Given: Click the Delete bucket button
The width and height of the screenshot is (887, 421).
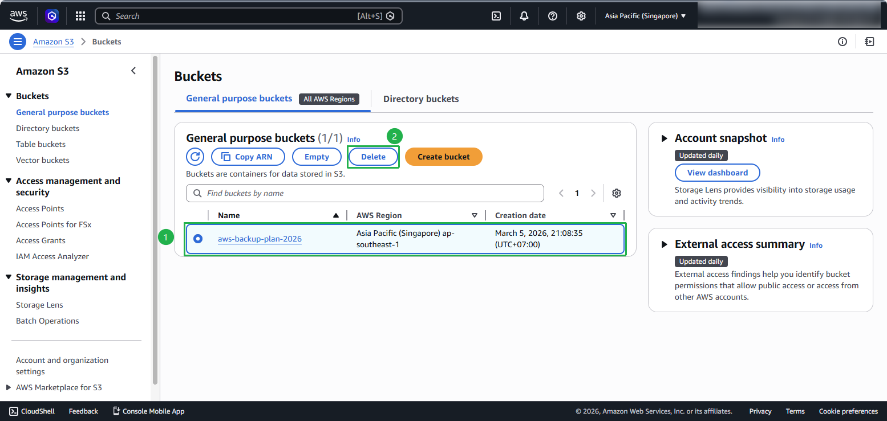Looking at the screenshot, I should click(x=373, y=157).
